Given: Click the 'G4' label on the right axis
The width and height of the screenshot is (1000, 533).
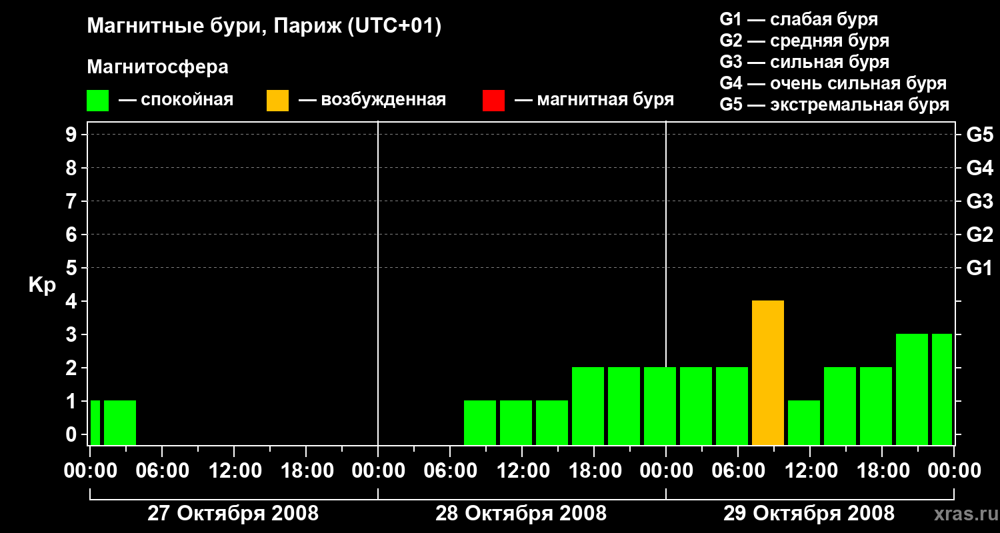Looking at the screenshot, I should [x=980, y=168].
